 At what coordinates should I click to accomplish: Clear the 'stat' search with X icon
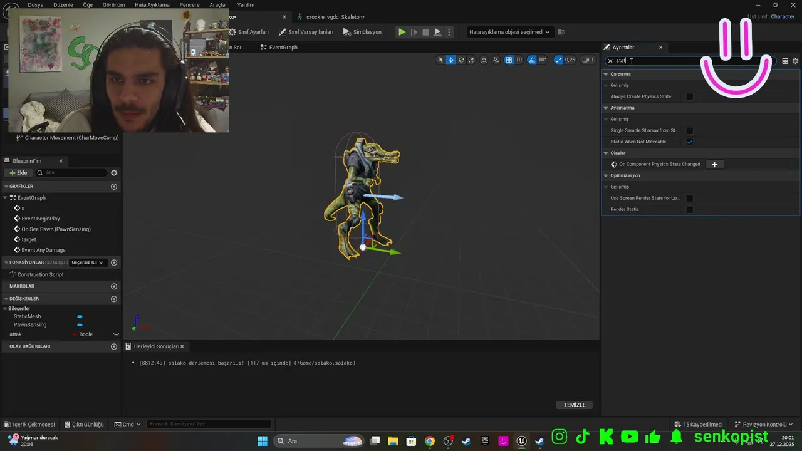point(610,61)
